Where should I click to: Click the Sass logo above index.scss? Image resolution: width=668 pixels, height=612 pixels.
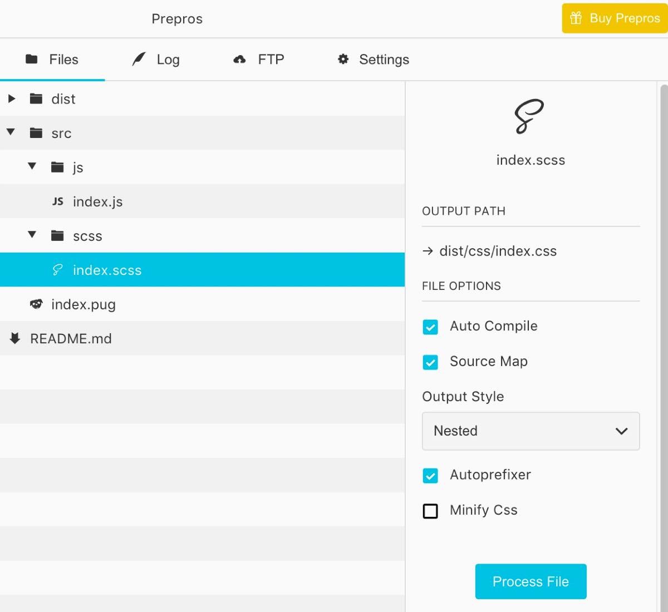(x=529, y=116)
